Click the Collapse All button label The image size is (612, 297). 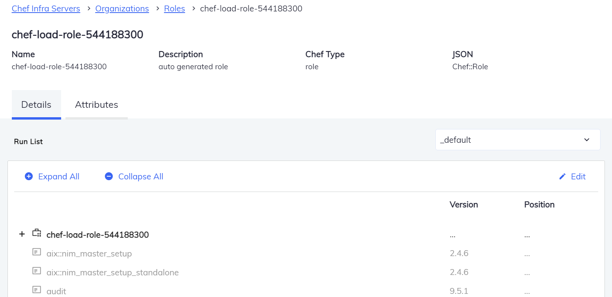pyautogui.click(x=141, y=177)
